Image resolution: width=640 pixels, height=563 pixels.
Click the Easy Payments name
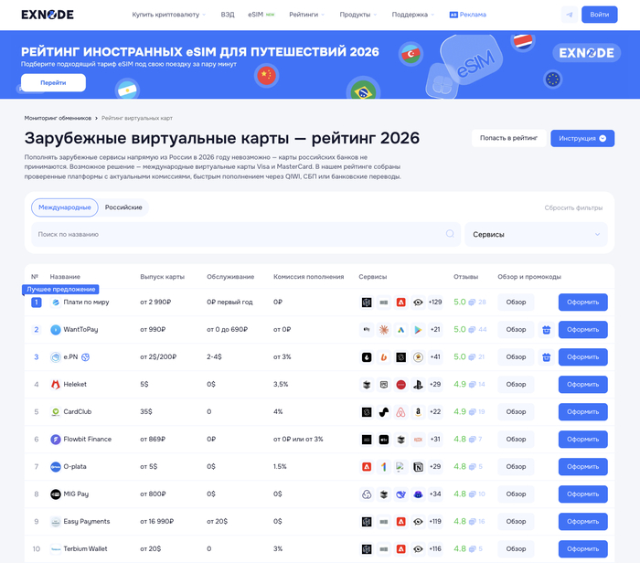[x=87, y=521]
